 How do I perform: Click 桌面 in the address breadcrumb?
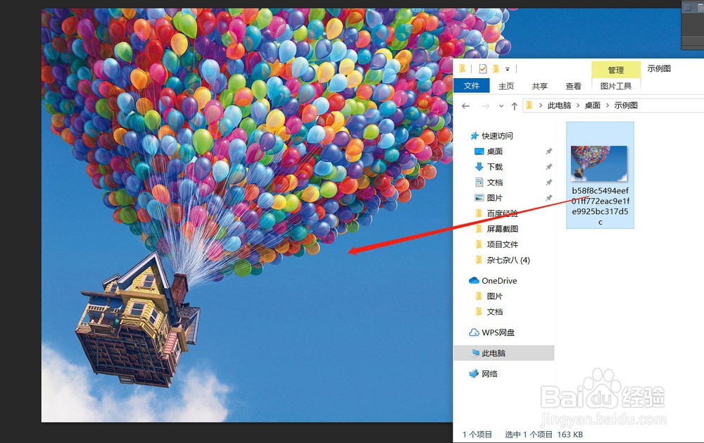tap(593, 105)
